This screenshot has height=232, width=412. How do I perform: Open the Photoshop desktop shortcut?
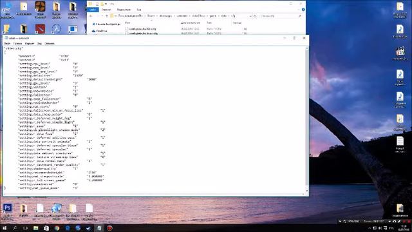(x=7, y=208)
